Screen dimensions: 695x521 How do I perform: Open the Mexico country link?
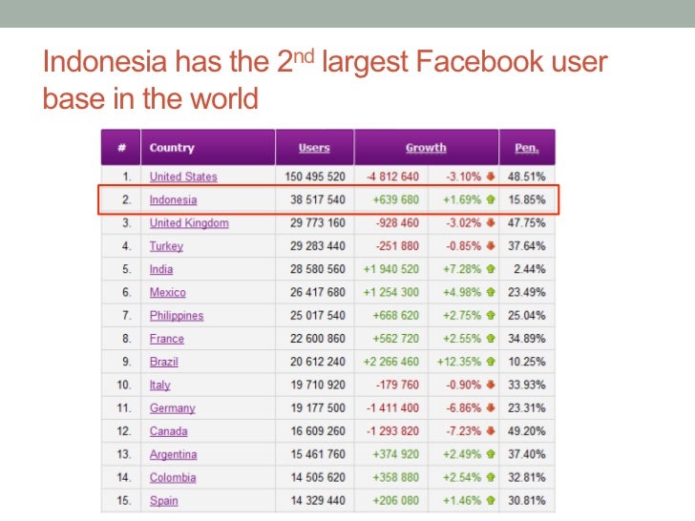pos(168,292)
